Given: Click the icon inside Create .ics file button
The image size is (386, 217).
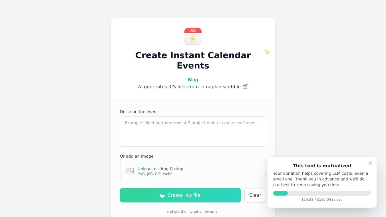Looking at the screenshot, I should click(162, 195).
